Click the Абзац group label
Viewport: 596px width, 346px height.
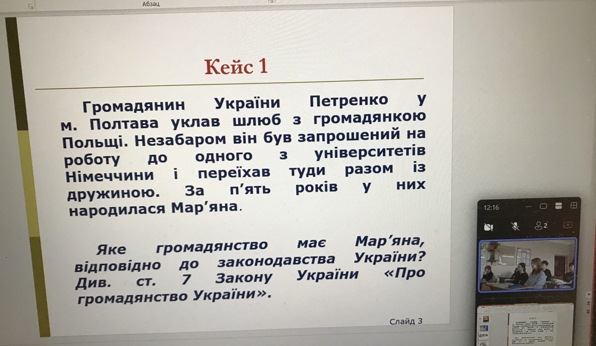[x=151, y=4]
